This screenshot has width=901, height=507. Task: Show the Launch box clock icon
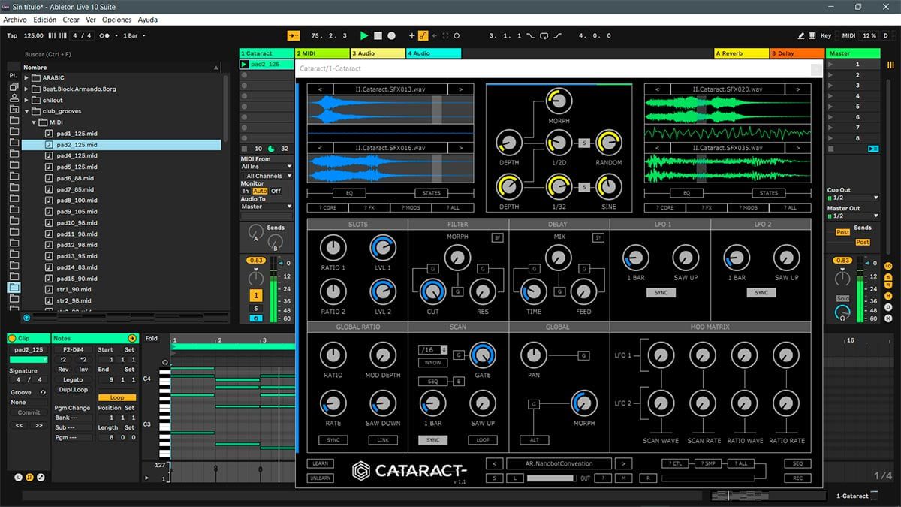coord(19,477)
